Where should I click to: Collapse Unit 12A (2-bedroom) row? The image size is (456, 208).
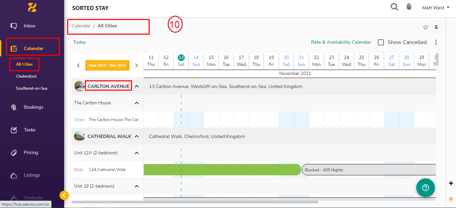point(137,153)
